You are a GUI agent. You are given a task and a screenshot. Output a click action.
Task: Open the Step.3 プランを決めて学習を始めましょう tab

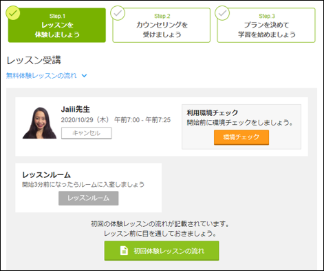pos(266,26)
